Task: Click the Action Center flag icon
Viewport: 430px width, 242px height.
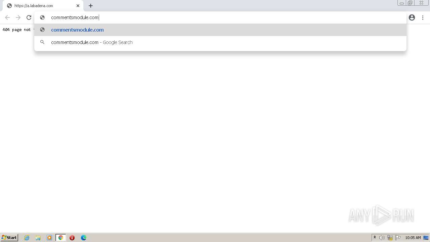Action: pos(398,238)
